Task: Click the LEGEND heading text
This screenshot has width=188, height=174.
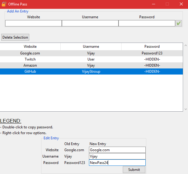Action: [x=11, y=121]
